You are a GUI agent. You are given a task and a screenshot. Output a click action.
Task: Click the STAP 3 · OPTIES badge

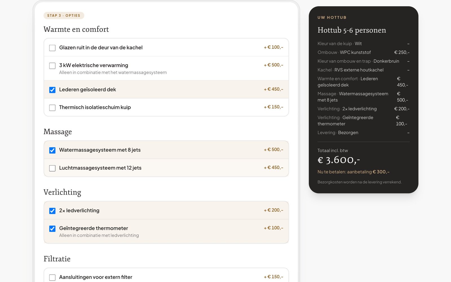click(64, 16)
